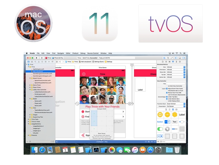This screenshot has height=165, width=219.
Task: Open the Quick Help inspector icon
Action: coord(166,62)
